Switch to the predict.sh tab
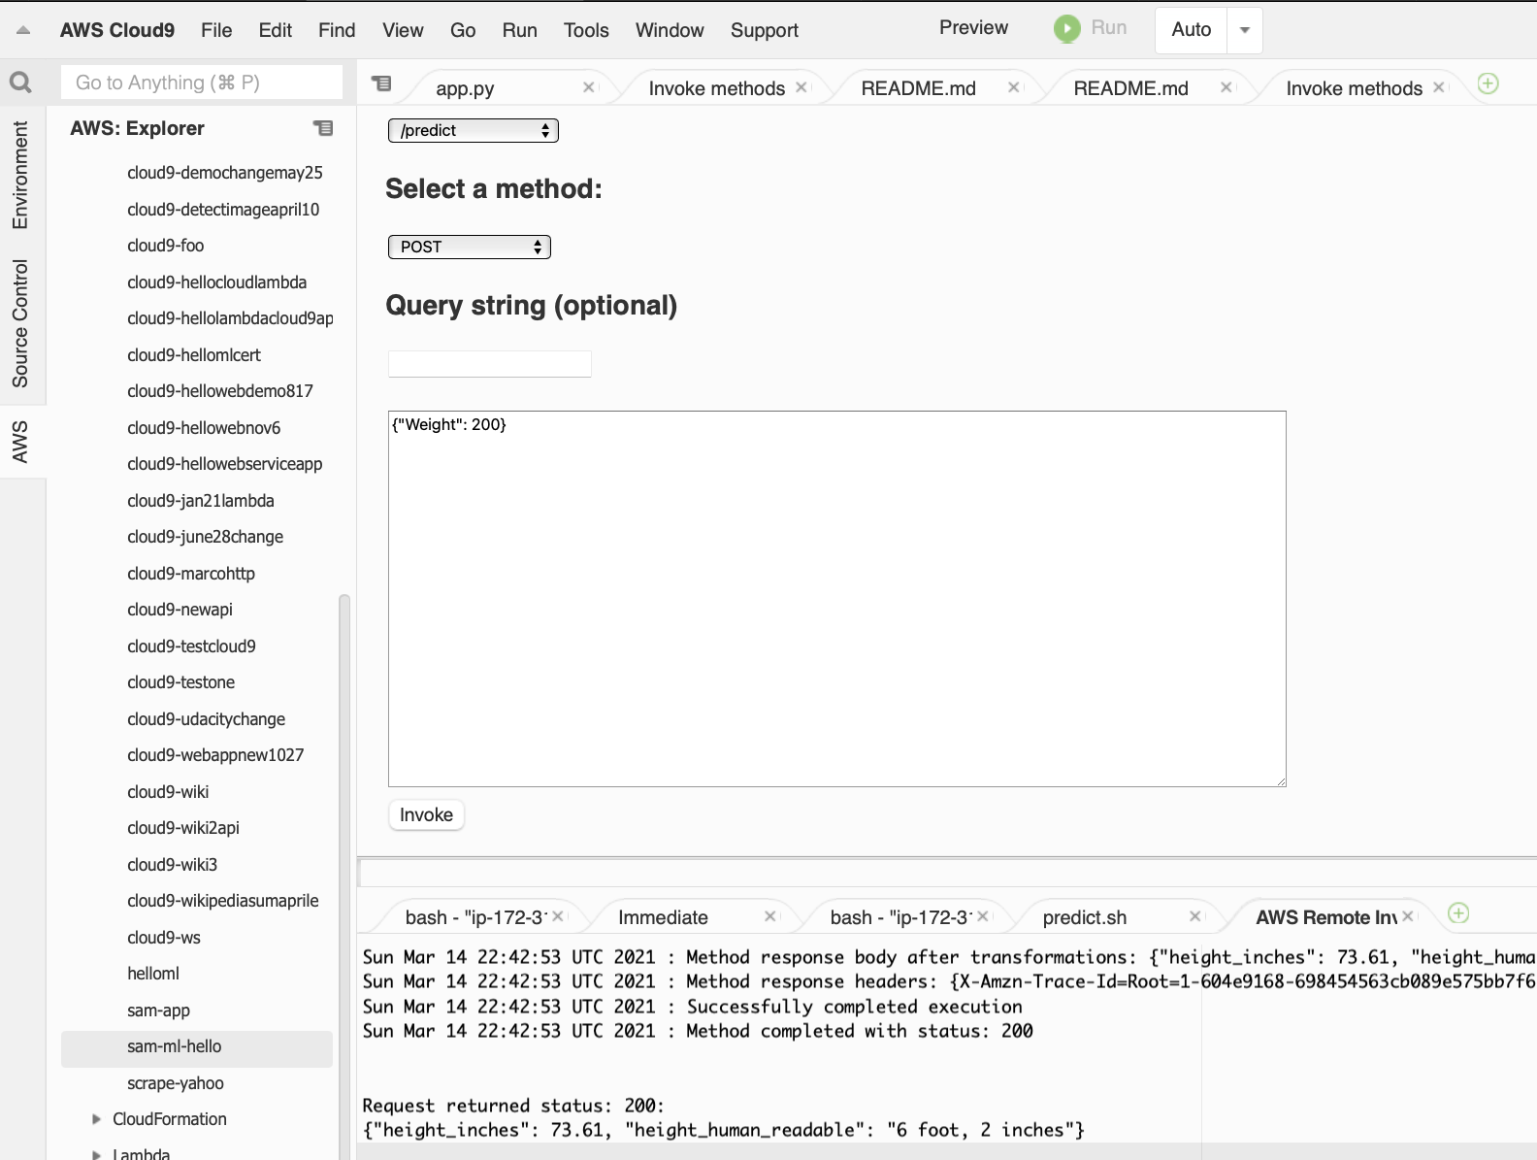 1085,917
